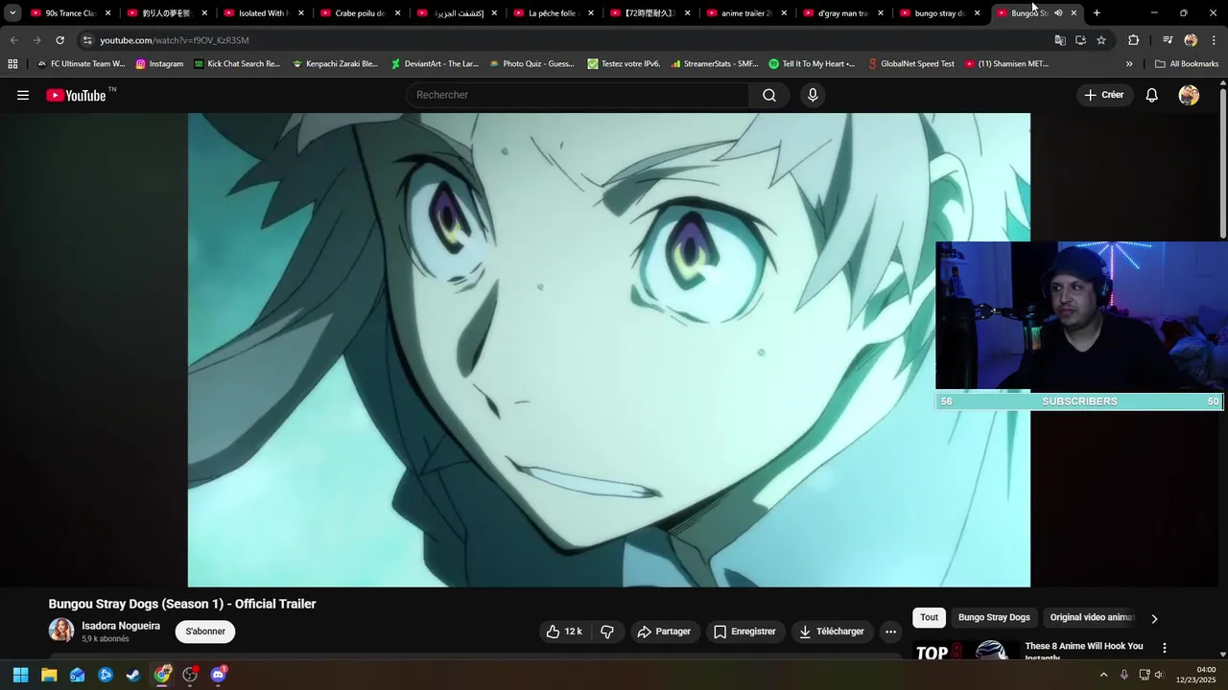
Task: Click the Partager share button
Action: point(664,632)
